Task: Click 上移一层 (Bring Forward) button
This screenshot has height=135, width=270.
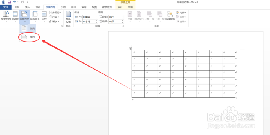Action: (149, 17)
